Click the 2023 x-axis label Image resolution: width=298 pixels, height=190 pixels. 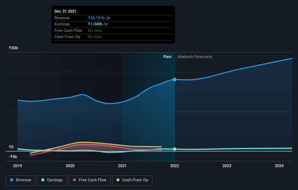coord(227,166)
